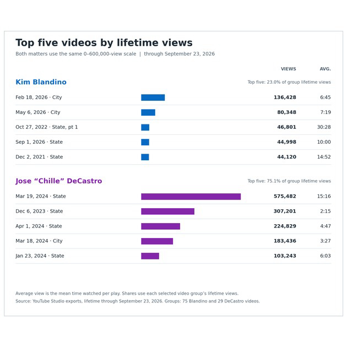Click the blue bar for Oct 27, 2022

pos(145,127)
